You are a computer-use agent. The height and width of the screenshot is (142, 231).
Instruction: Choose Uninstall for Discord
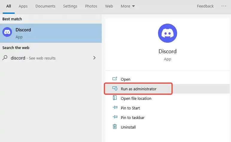168,127
